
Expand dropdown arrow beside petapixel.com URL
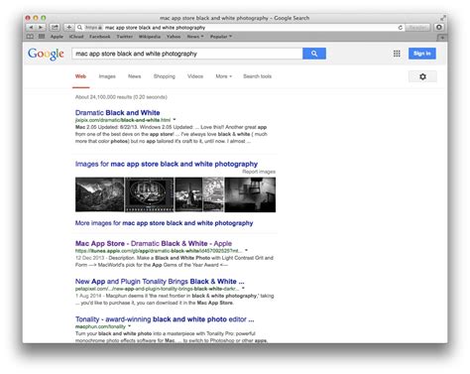[x=243, y=289]
